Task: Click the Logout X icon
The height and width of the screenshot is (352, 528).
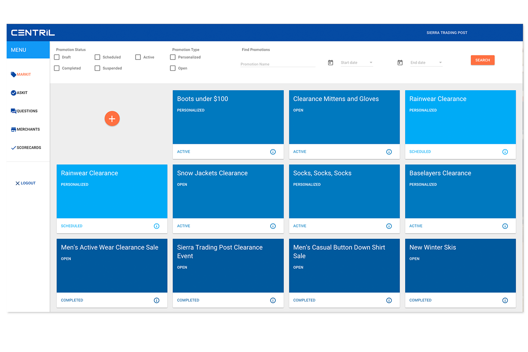Action: 18,183
